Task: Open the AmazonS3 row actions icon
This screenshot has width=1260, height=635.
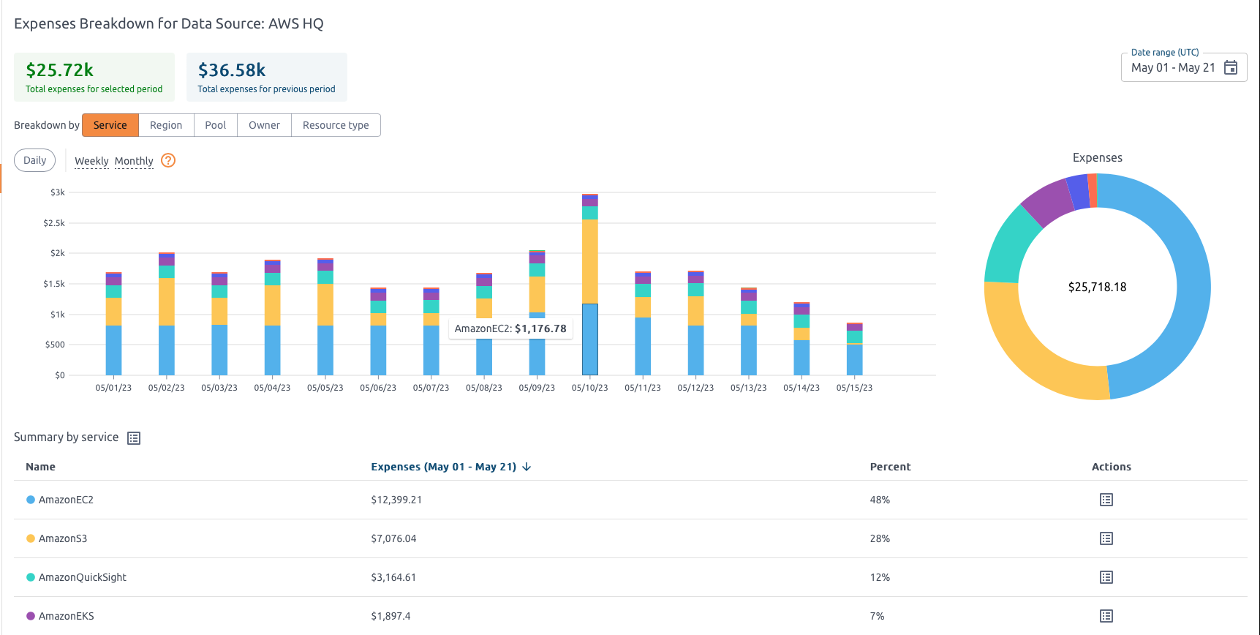Action: (1106, 538)
